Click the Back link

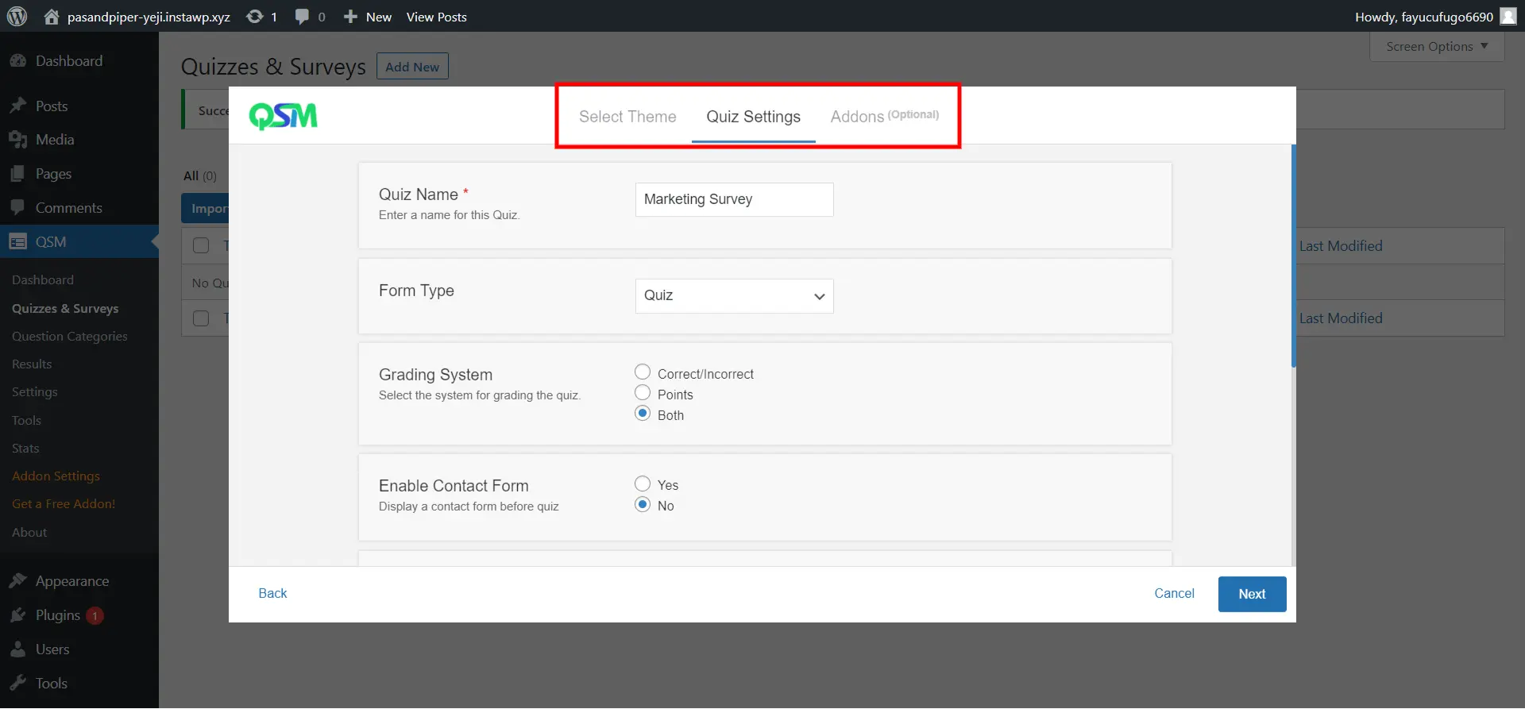click(272, 594)
